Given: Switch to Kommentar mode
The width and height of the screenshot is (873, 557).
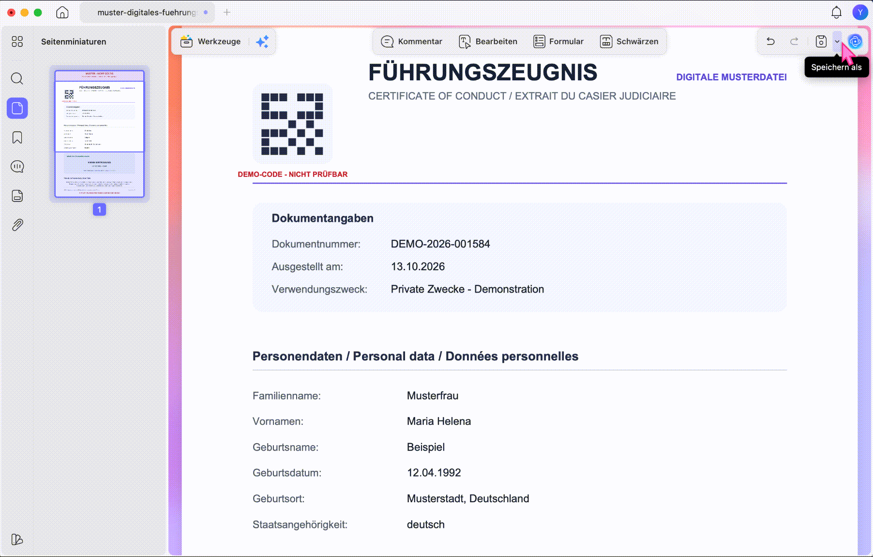Looking at the screenshot, I should [x=412, y=42].
